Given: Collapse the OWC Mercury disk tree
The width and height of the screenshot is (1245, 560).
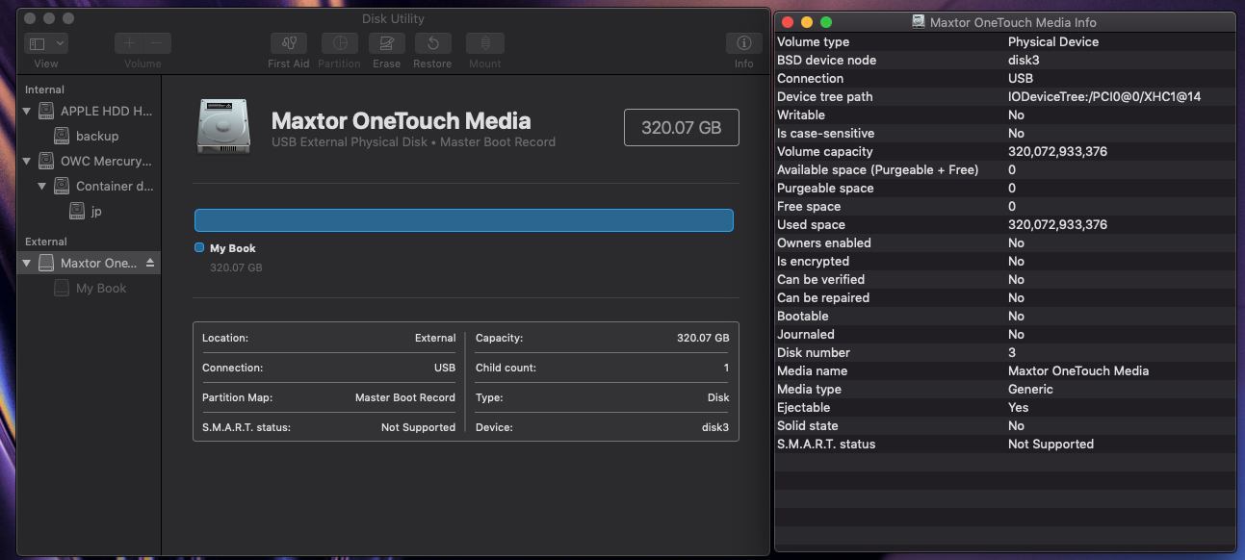Looking at the screenshot, I should (27, 161).
